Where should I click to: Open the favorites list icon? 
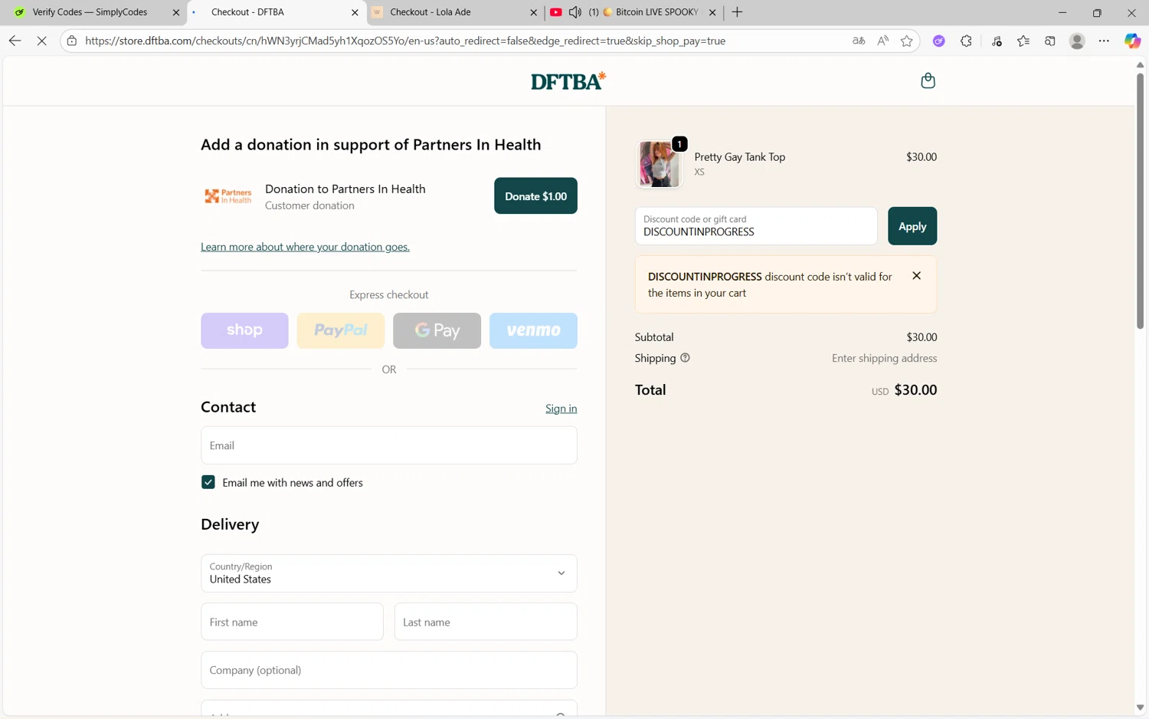1023,41
